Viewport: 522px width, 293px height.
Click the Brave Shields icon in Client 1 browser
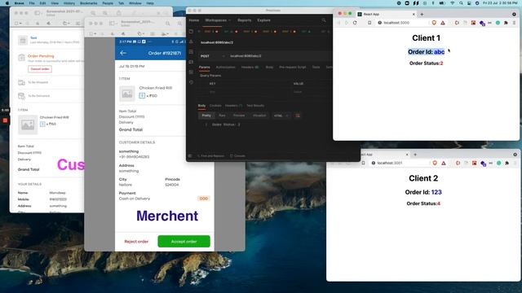[x=434, y=23]
